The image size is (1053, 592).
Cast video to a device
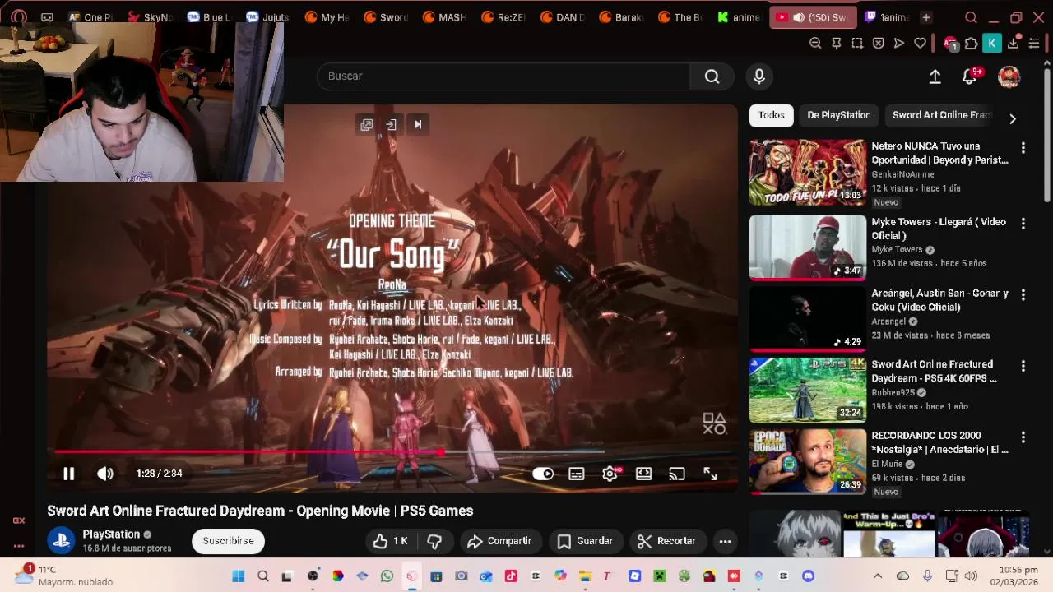pos(677,474)
